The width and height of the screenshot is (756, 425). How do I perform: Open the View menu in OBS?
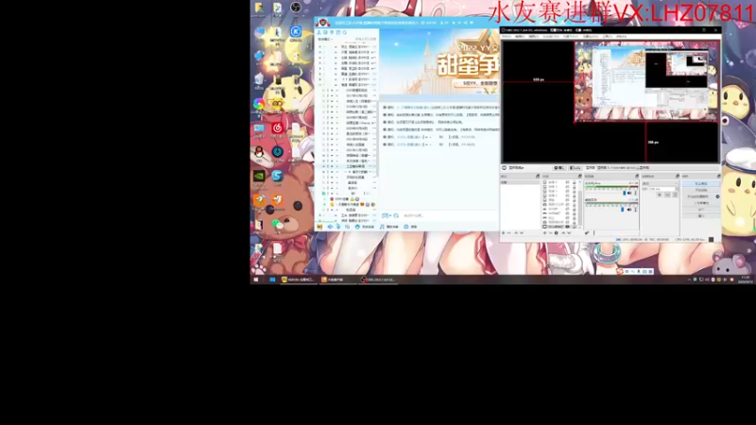click(534, 36)
